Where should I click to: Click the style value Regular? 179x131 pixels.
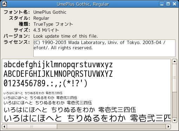click(41, 18)
